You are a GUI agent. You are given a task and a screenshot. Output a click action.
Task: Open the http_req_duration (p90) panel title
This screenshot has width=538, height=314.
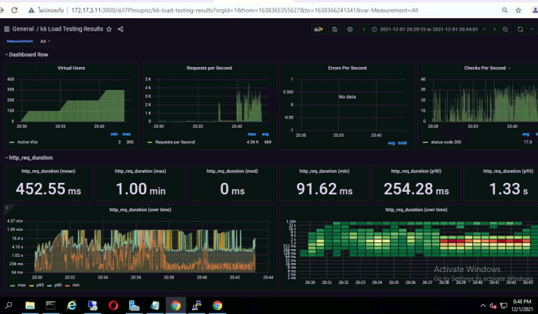click(x=416, y=171)
